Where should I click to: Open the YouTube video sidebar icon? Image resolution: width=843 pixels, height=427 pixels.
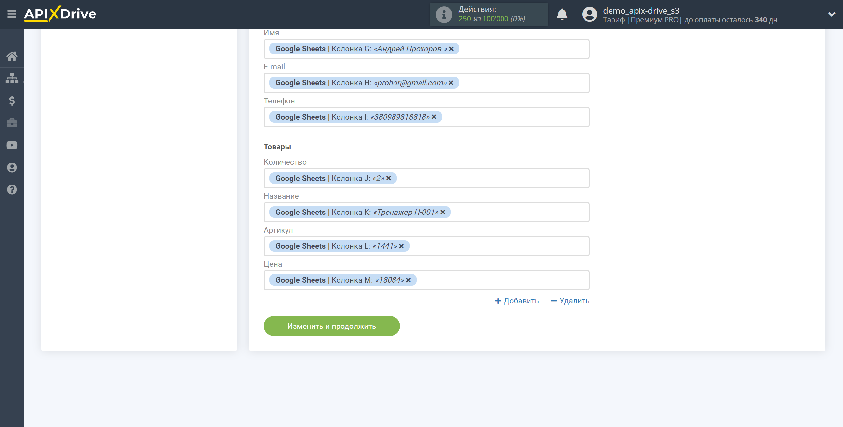12,145
